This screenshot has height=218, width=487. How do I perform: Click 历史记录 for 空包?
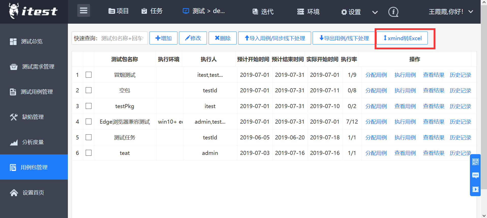tap(460, 91)
